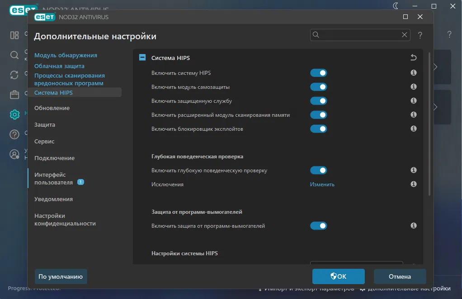This screenshot has height=299, width=462.
Task: Click main window help question mark
Action: pyautogui.click(x=449, y=34)
